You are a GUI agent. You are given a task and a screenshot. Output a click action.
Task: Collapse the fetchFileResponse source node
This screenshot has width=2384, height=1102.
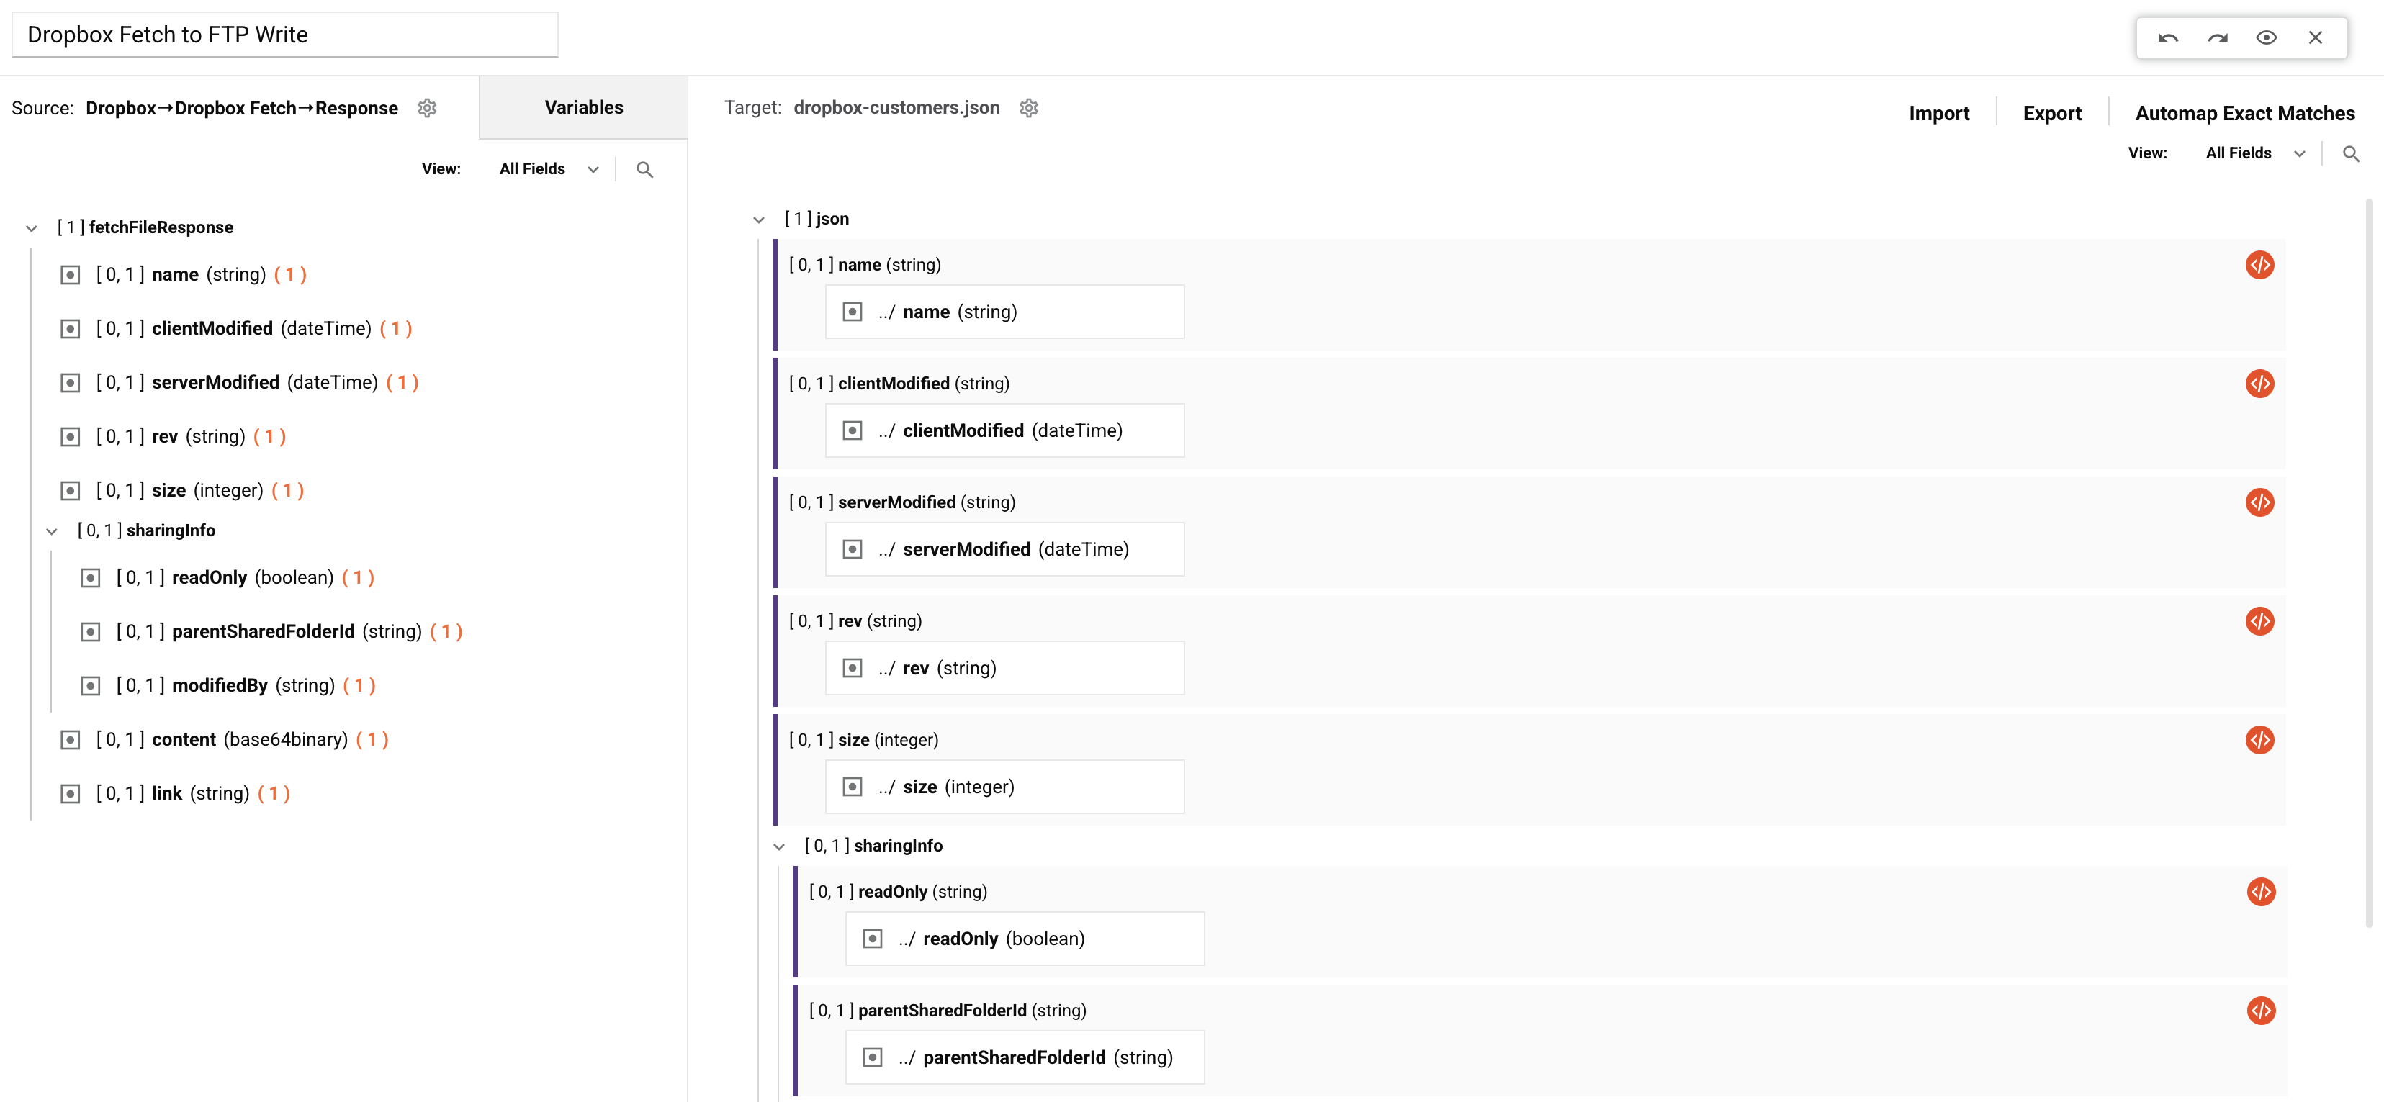click(32, 229)
